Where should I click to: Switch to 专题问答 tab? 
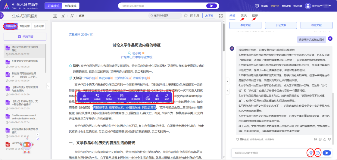[24, 27]
